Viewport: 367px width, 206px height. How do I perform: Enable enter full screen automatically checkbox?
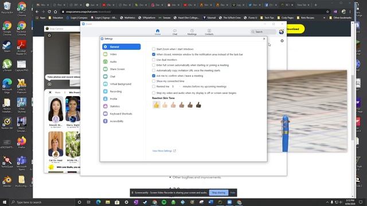(x=154, y=65)
